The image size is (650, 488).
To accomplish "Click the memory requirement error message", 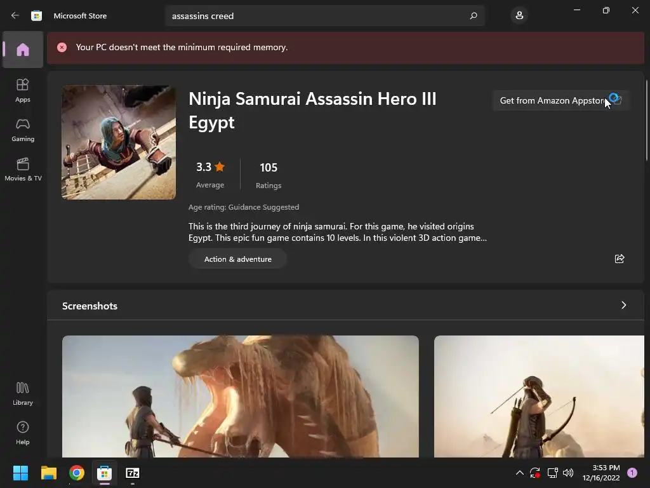I will [x=182, y=47].
